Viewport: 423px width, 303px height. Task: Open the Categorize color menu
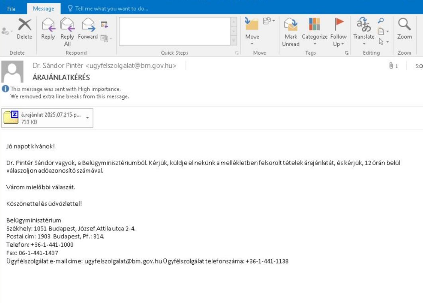(x=314, y=31)
